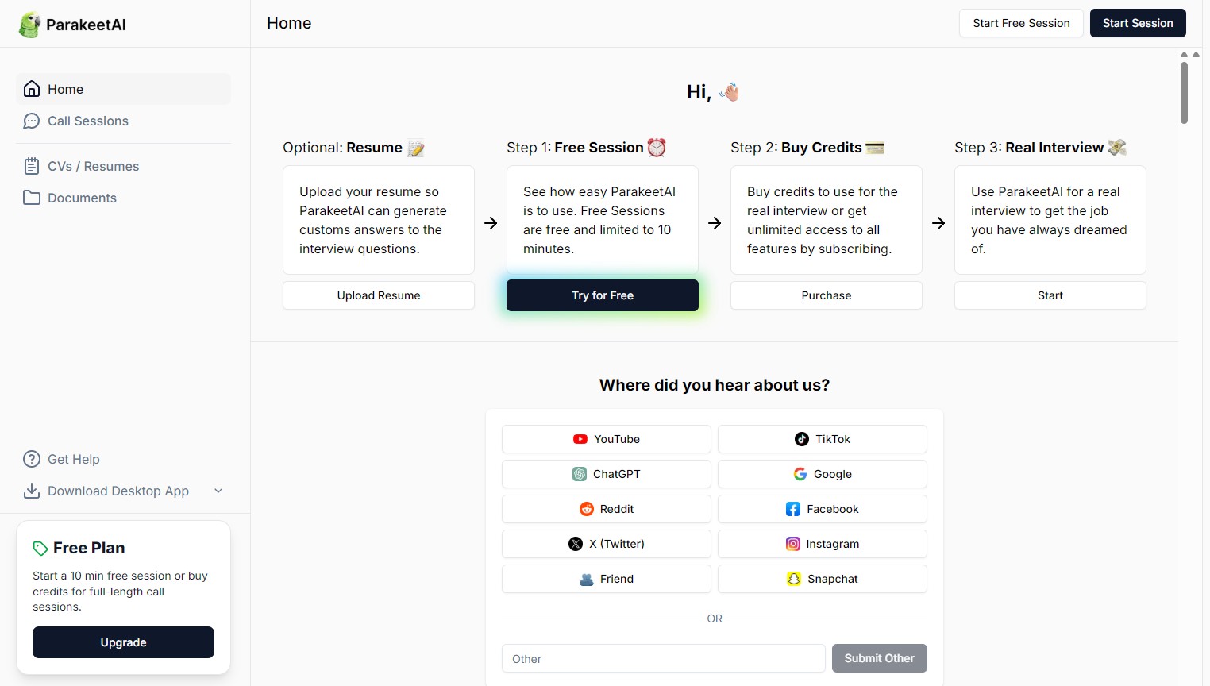Screen dimensions: 1210x686
Task: Open Documents from the sidebar
Action: [x=82, y=198]
